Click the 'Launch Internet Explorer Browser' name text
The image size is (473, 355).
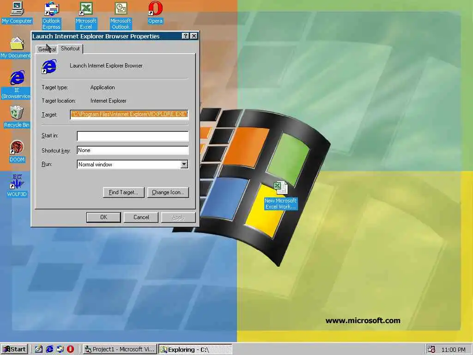tap(106, 66)
